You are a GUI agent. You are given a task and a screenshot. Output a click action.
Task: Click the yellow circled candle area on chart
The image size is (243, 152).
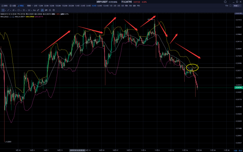coord(192,67)
